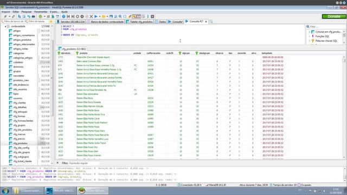Open the Windows Start button
This screenshot has height=195, width=347.
5,191
